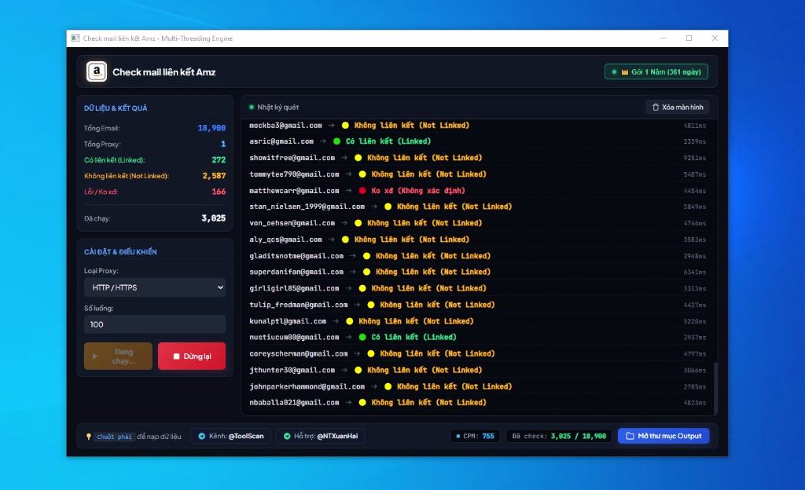The width and height of the screenshot is (805, 490).
Task: Click the lightbulb hint icon in footer
Action: pyautogui.click(x=89, y=437)
